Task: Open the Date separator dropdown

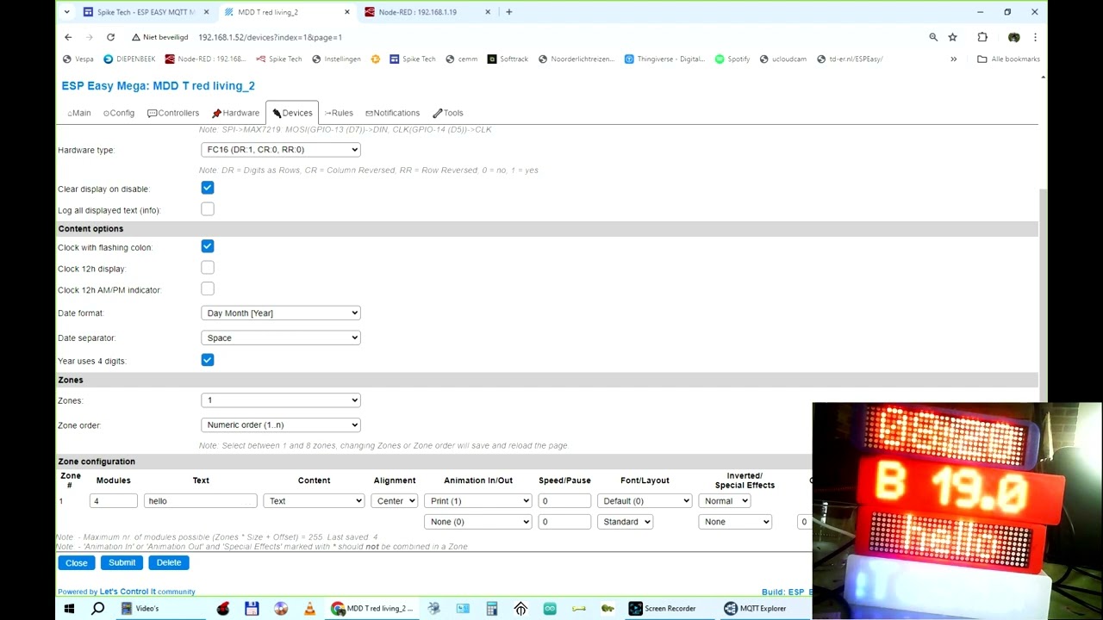Action: click(x=280, y=338)
